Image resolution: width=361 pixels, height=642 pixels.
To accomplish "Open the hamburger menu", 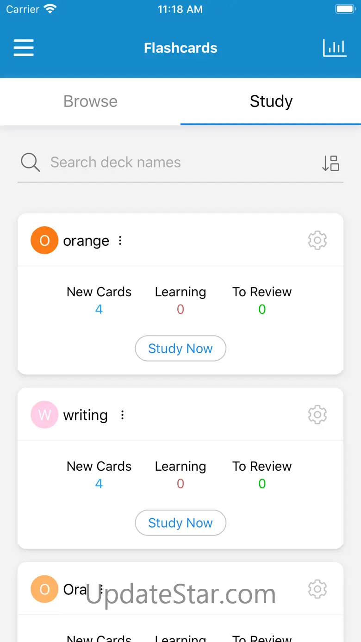I will click(x=24, y=48).
